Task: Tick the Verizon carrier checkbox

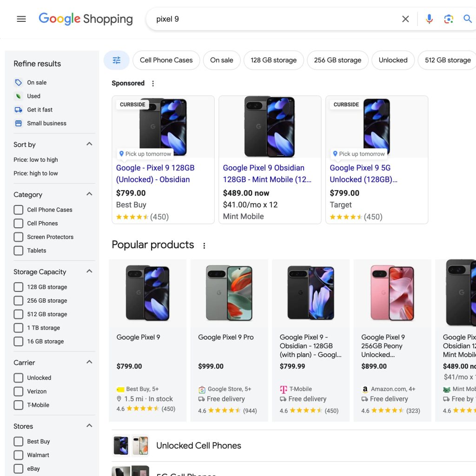Action: point(19,391)
